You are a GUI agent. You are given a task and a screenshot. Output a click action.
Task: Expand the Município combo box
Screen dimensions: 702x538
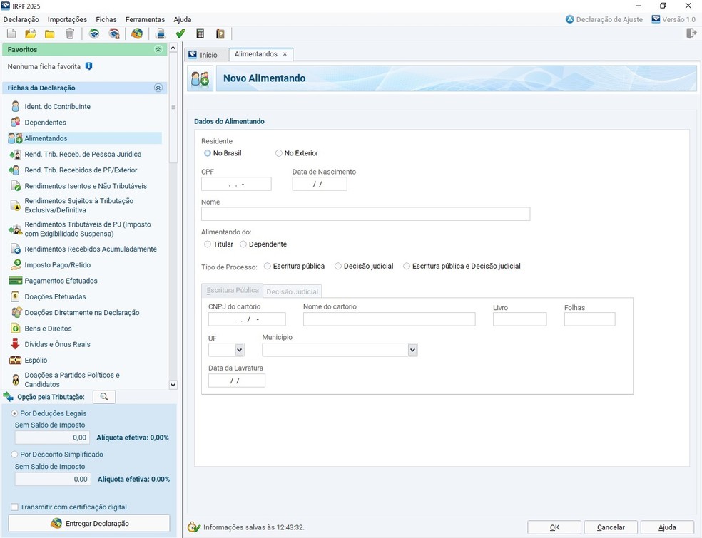pos(412,350)
